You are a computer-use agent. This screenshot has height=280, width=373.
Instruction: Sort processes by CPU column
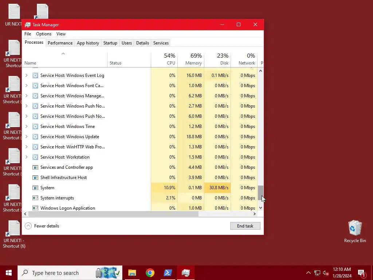point(164,59)
